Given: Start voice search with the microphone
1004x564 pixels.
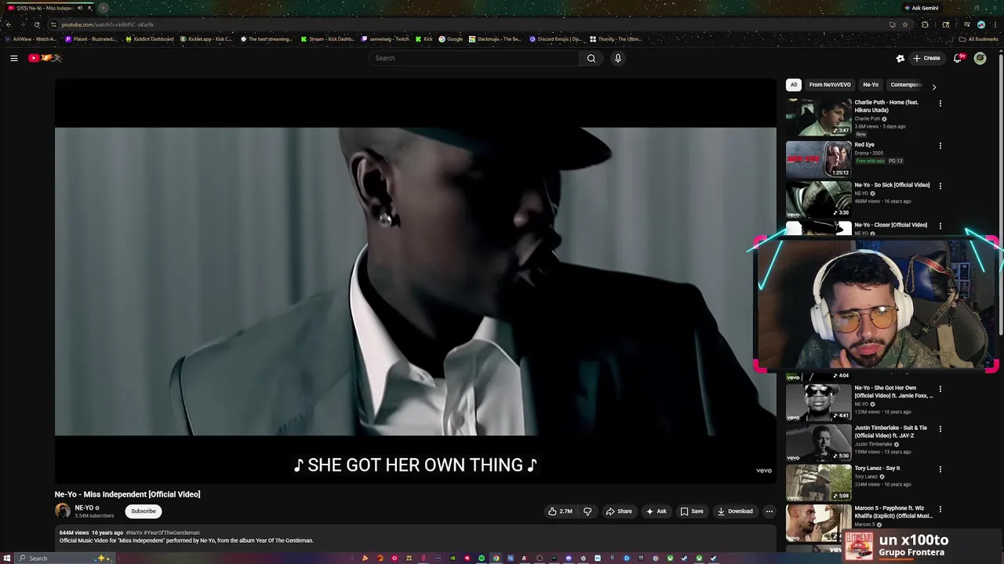Looking at the screenshot, I should point(618,58).
